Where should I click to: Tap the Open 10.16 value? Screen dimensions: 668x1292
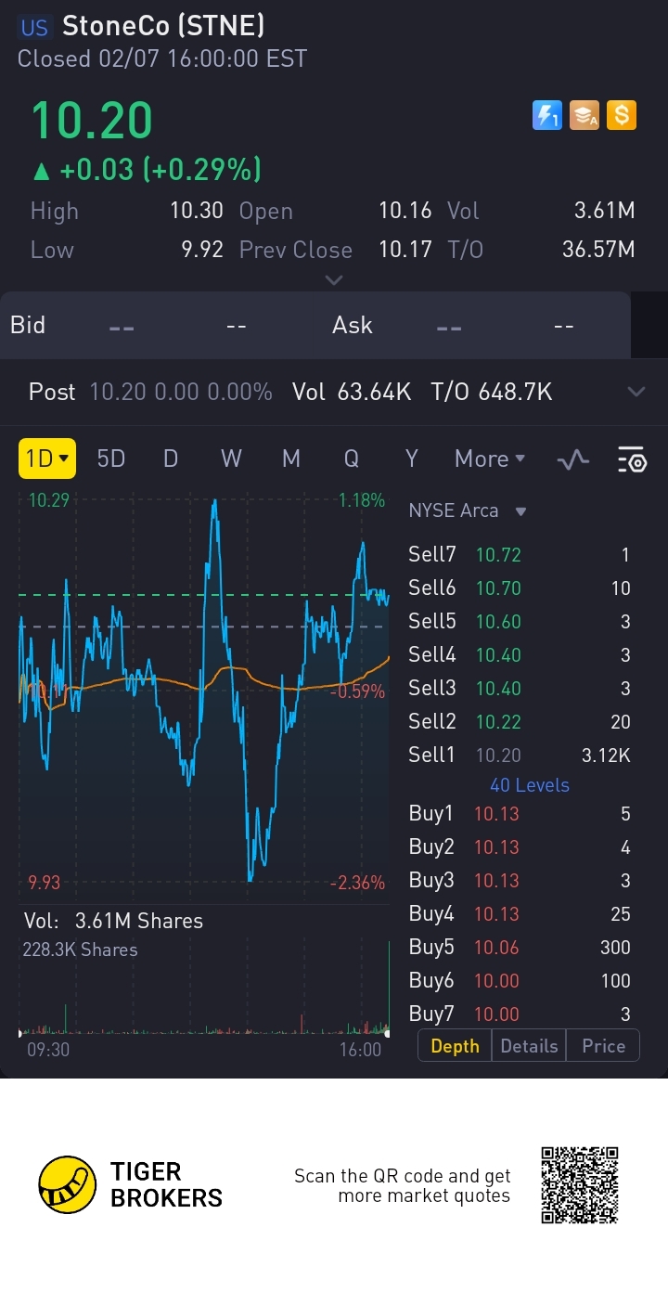[405, 211]
